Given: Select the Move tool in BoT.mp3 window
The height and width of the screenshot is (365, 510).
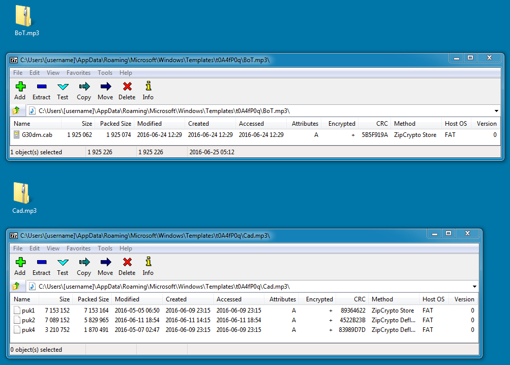Looking at the screenshot, I should (x=105, y=91).
